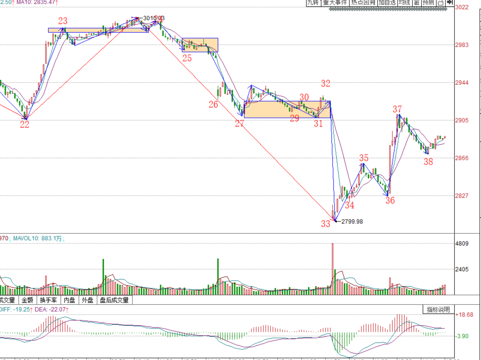The image size is (481, 360).
Task: Click the 窗 window button
Action: (x=417, y=3)
